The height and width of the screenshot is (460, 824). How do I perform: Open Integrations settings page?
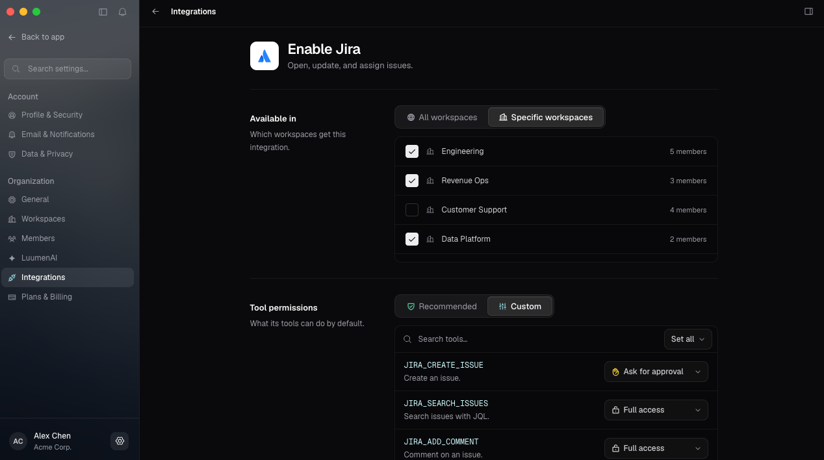pyautogui.click(x=68, y=277)
